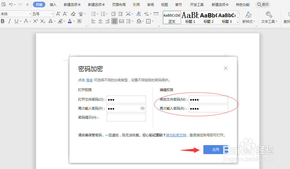Viewport: 290px width, 169px height.
Task: Apply blue font color
Action: [x=70, y=21]
